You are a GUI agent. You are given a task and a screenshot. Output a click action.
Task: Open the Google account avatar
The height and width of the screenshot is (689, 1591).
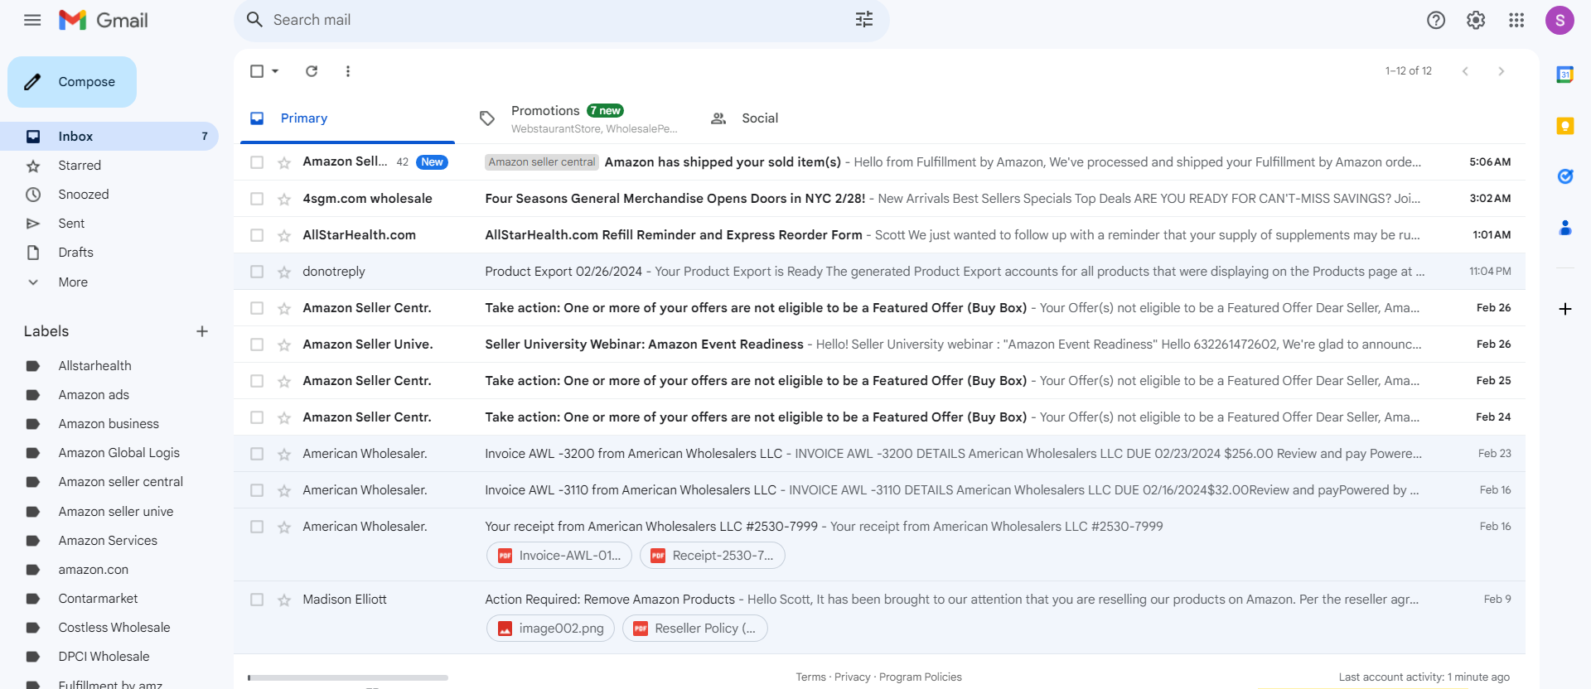pyautogui.click(x=1560, y=20)
